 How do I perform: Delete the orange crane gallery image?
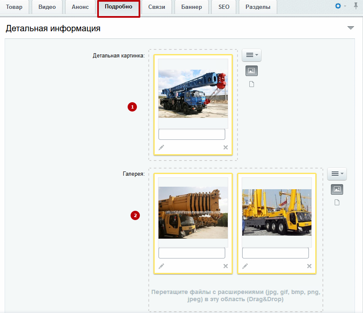tap(226, 266)
